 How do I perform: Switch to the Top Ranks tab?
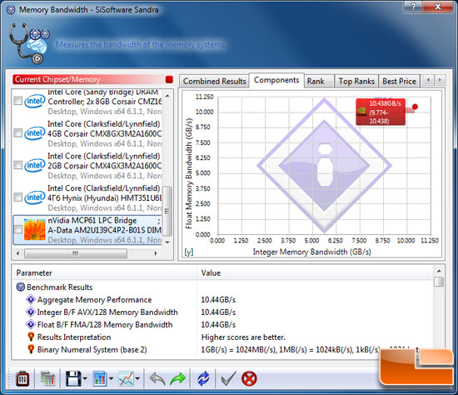356,82
